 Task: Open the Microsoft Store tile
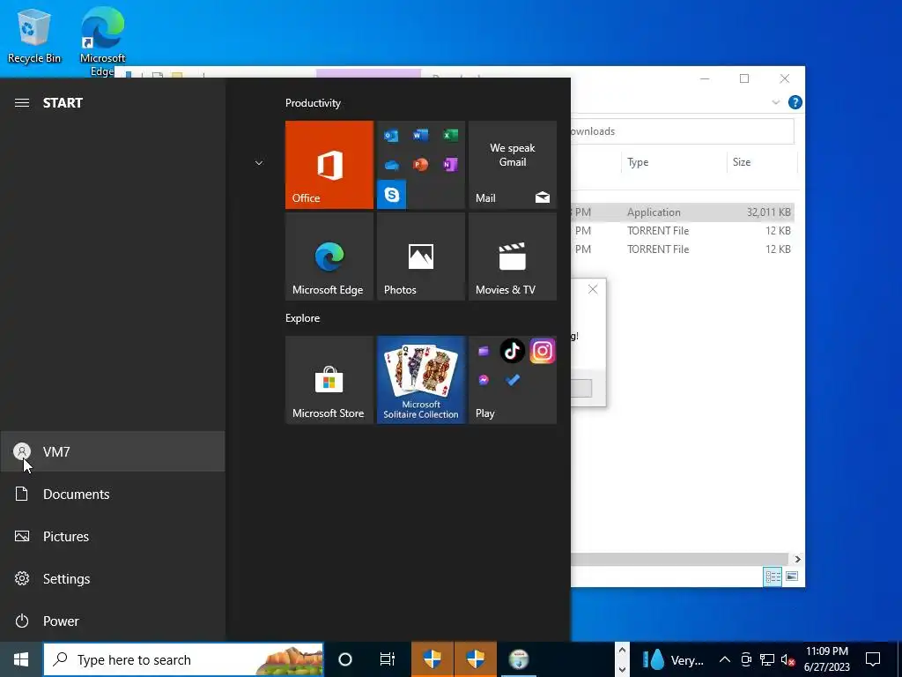(x=329, y=380)
